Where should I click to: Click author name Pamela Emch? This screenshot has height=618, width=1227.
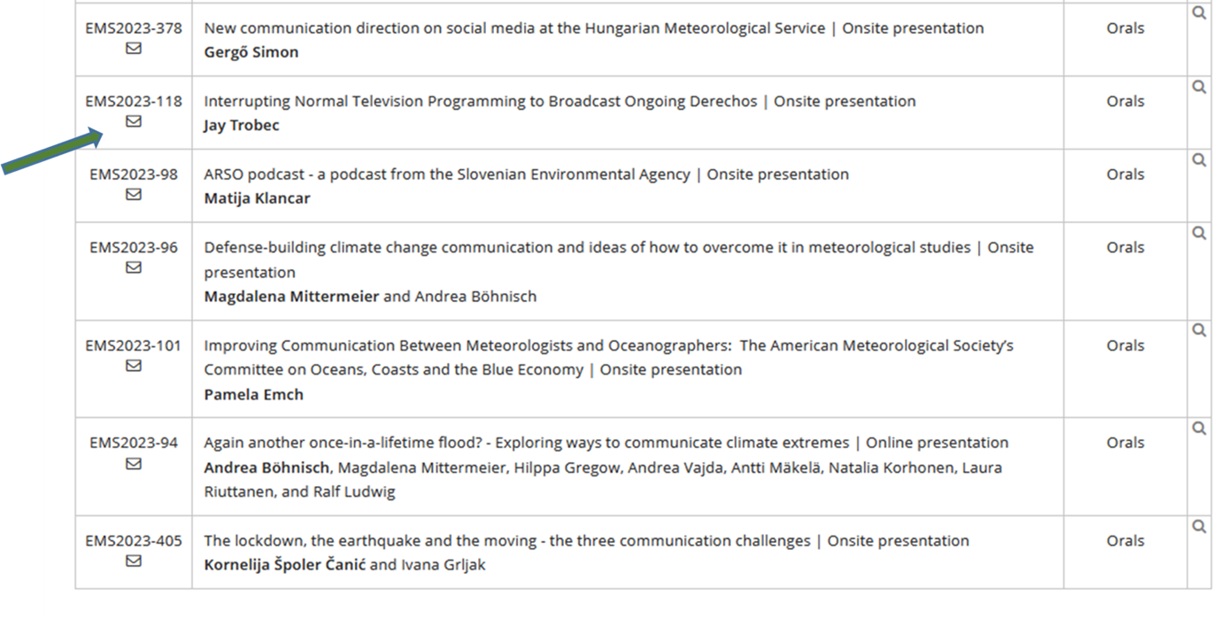point(253,394)
